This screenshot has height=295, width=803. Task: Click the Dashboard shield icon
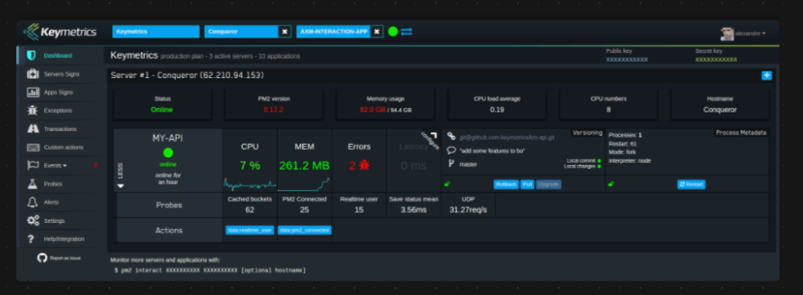tap(31, 55)
